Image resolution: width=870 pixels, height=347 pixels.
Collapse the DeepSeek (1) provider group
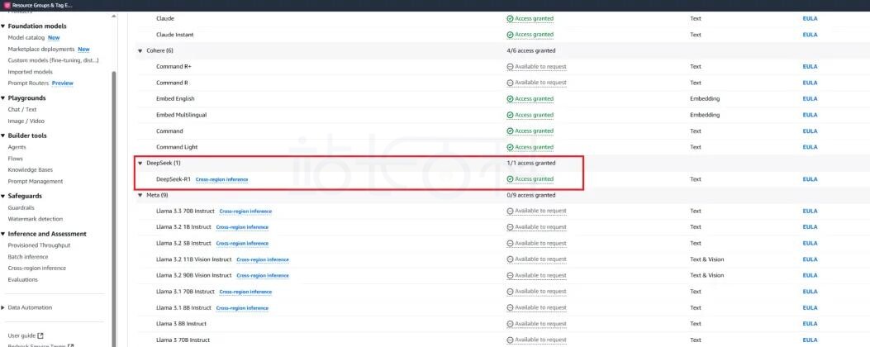coord(140,164)
